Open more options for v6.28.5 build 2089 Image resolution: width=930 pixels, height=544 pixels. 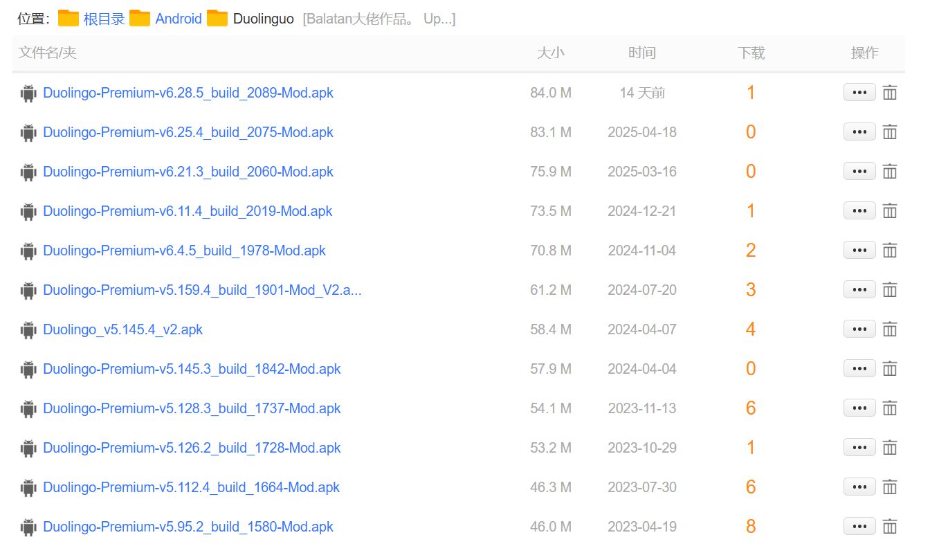point(859,92)
